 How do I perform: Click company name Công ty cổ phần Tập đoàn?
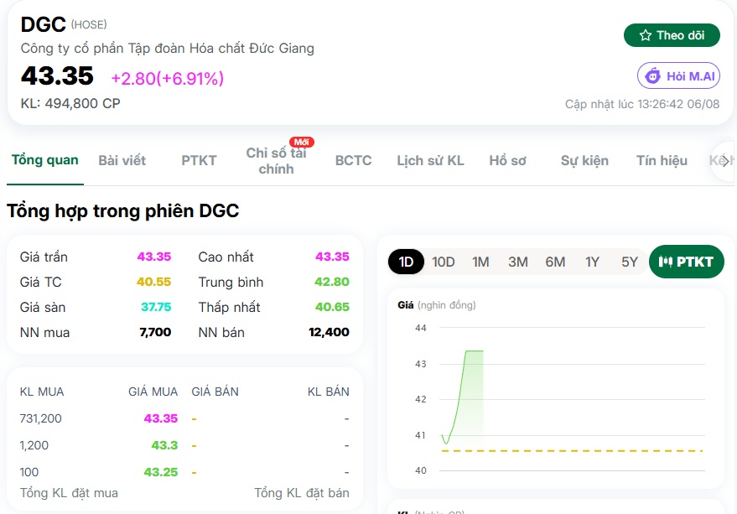(x=168, y=49)
